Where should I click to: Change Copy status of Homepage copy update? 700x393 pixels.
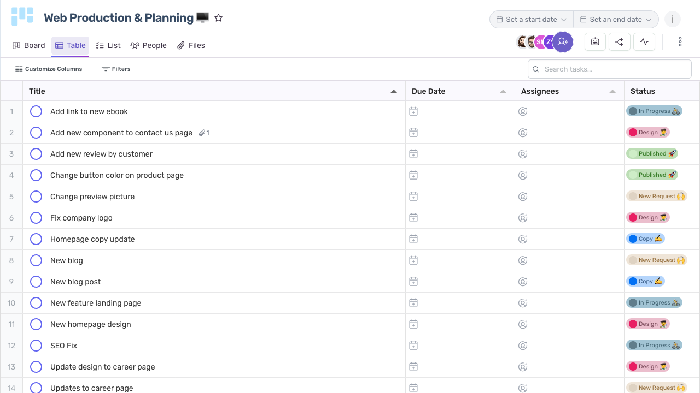point(645,239)
